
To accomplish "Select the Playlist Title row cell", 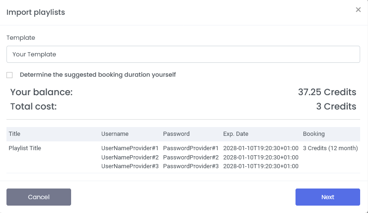I will (25, 148).
